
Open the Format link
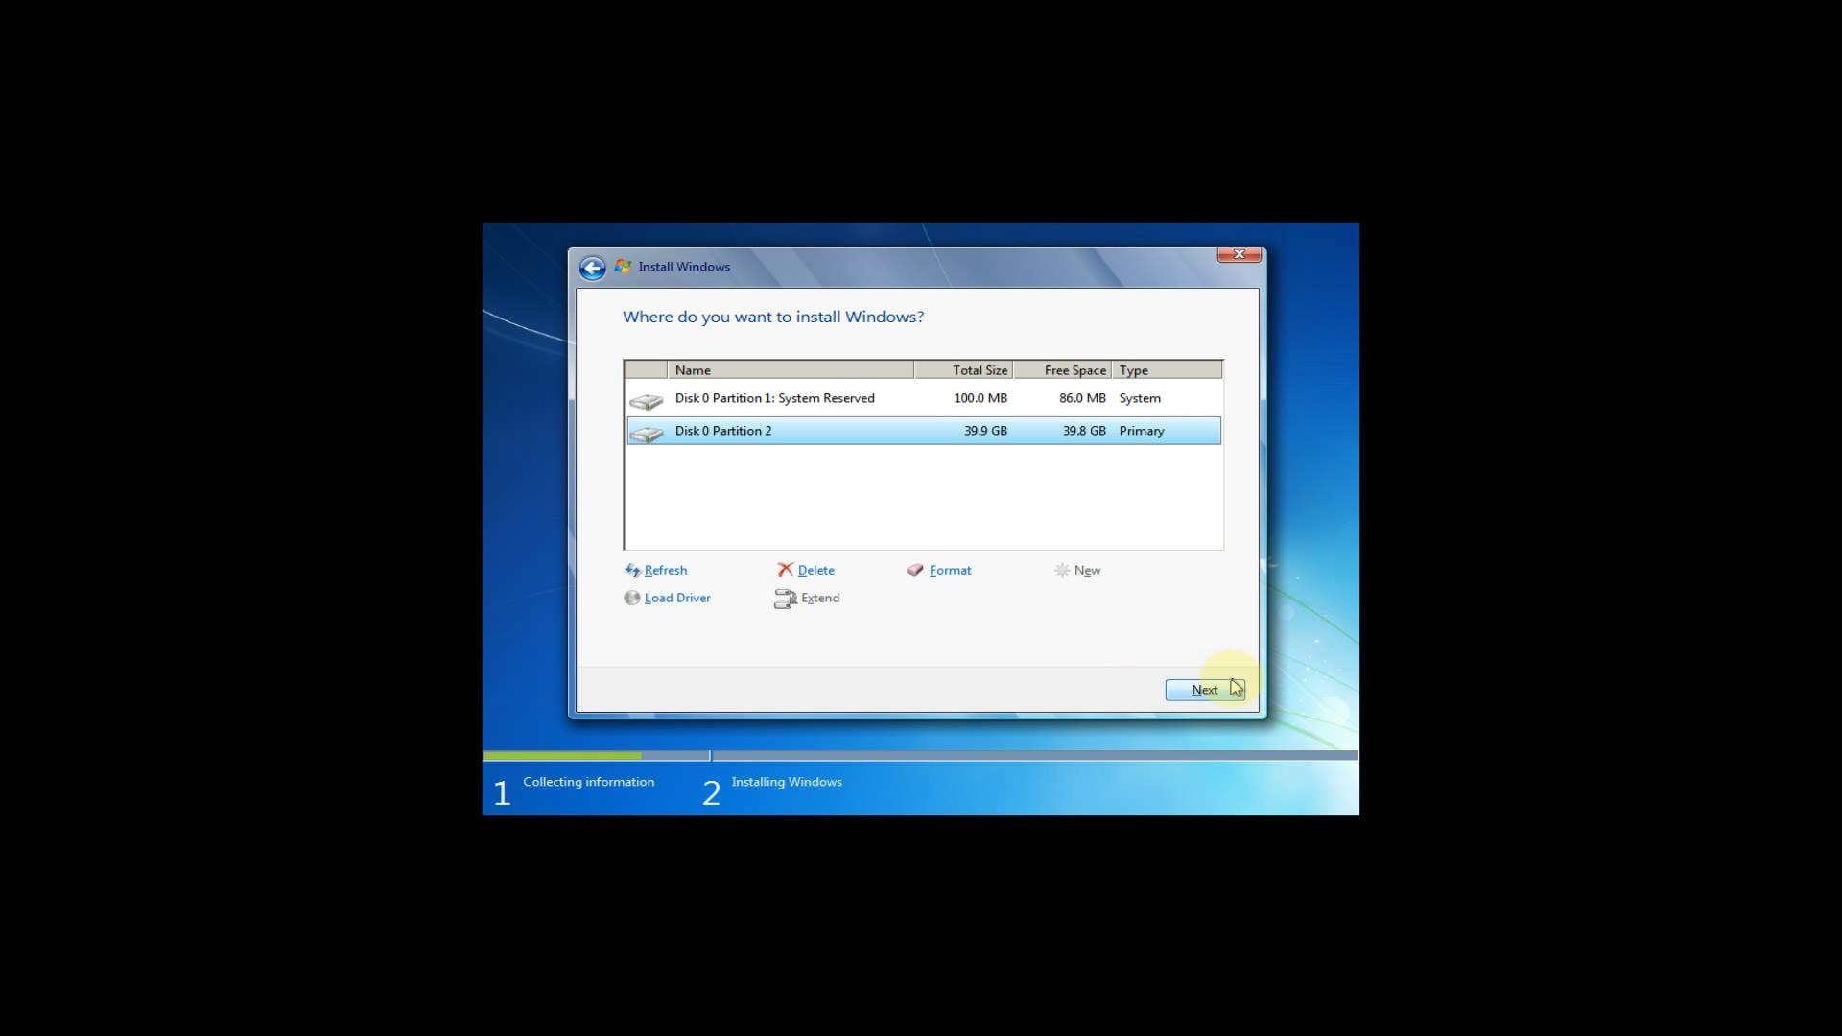click(x=951, y=570)
